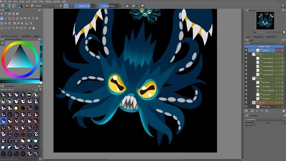Click the foreground/background color indicator
Viewport: 286px width, 161px height.
20,6
